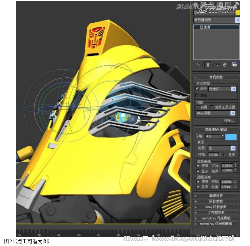Click the 衰退 开始 spinner arrows

tap(220, 155)
